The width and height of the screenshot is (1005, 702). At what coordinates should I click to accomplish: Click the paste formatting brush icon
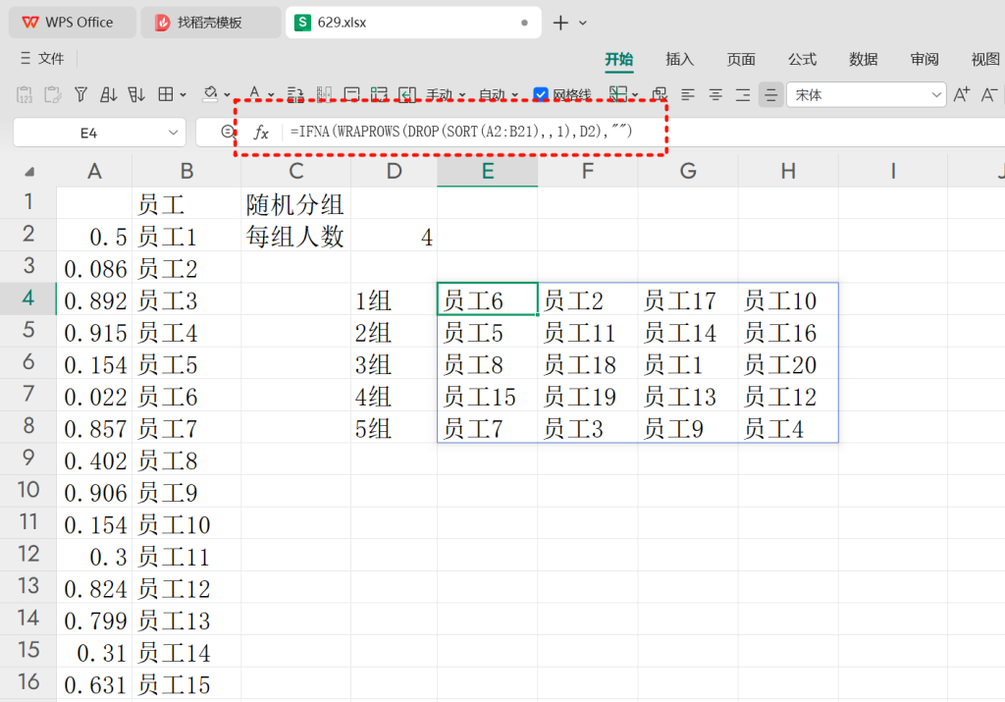pos(53,95)
